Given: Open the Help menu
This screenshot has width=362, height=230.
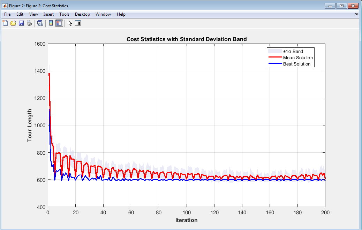Looking at the screenshot, I should [121, 14].
